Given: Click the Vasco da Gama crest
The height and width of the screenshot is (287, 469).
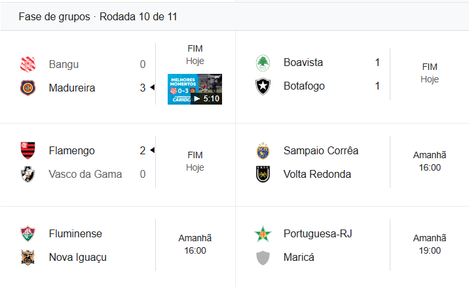Looking at the screenshot, I should (x=28, y=174).
